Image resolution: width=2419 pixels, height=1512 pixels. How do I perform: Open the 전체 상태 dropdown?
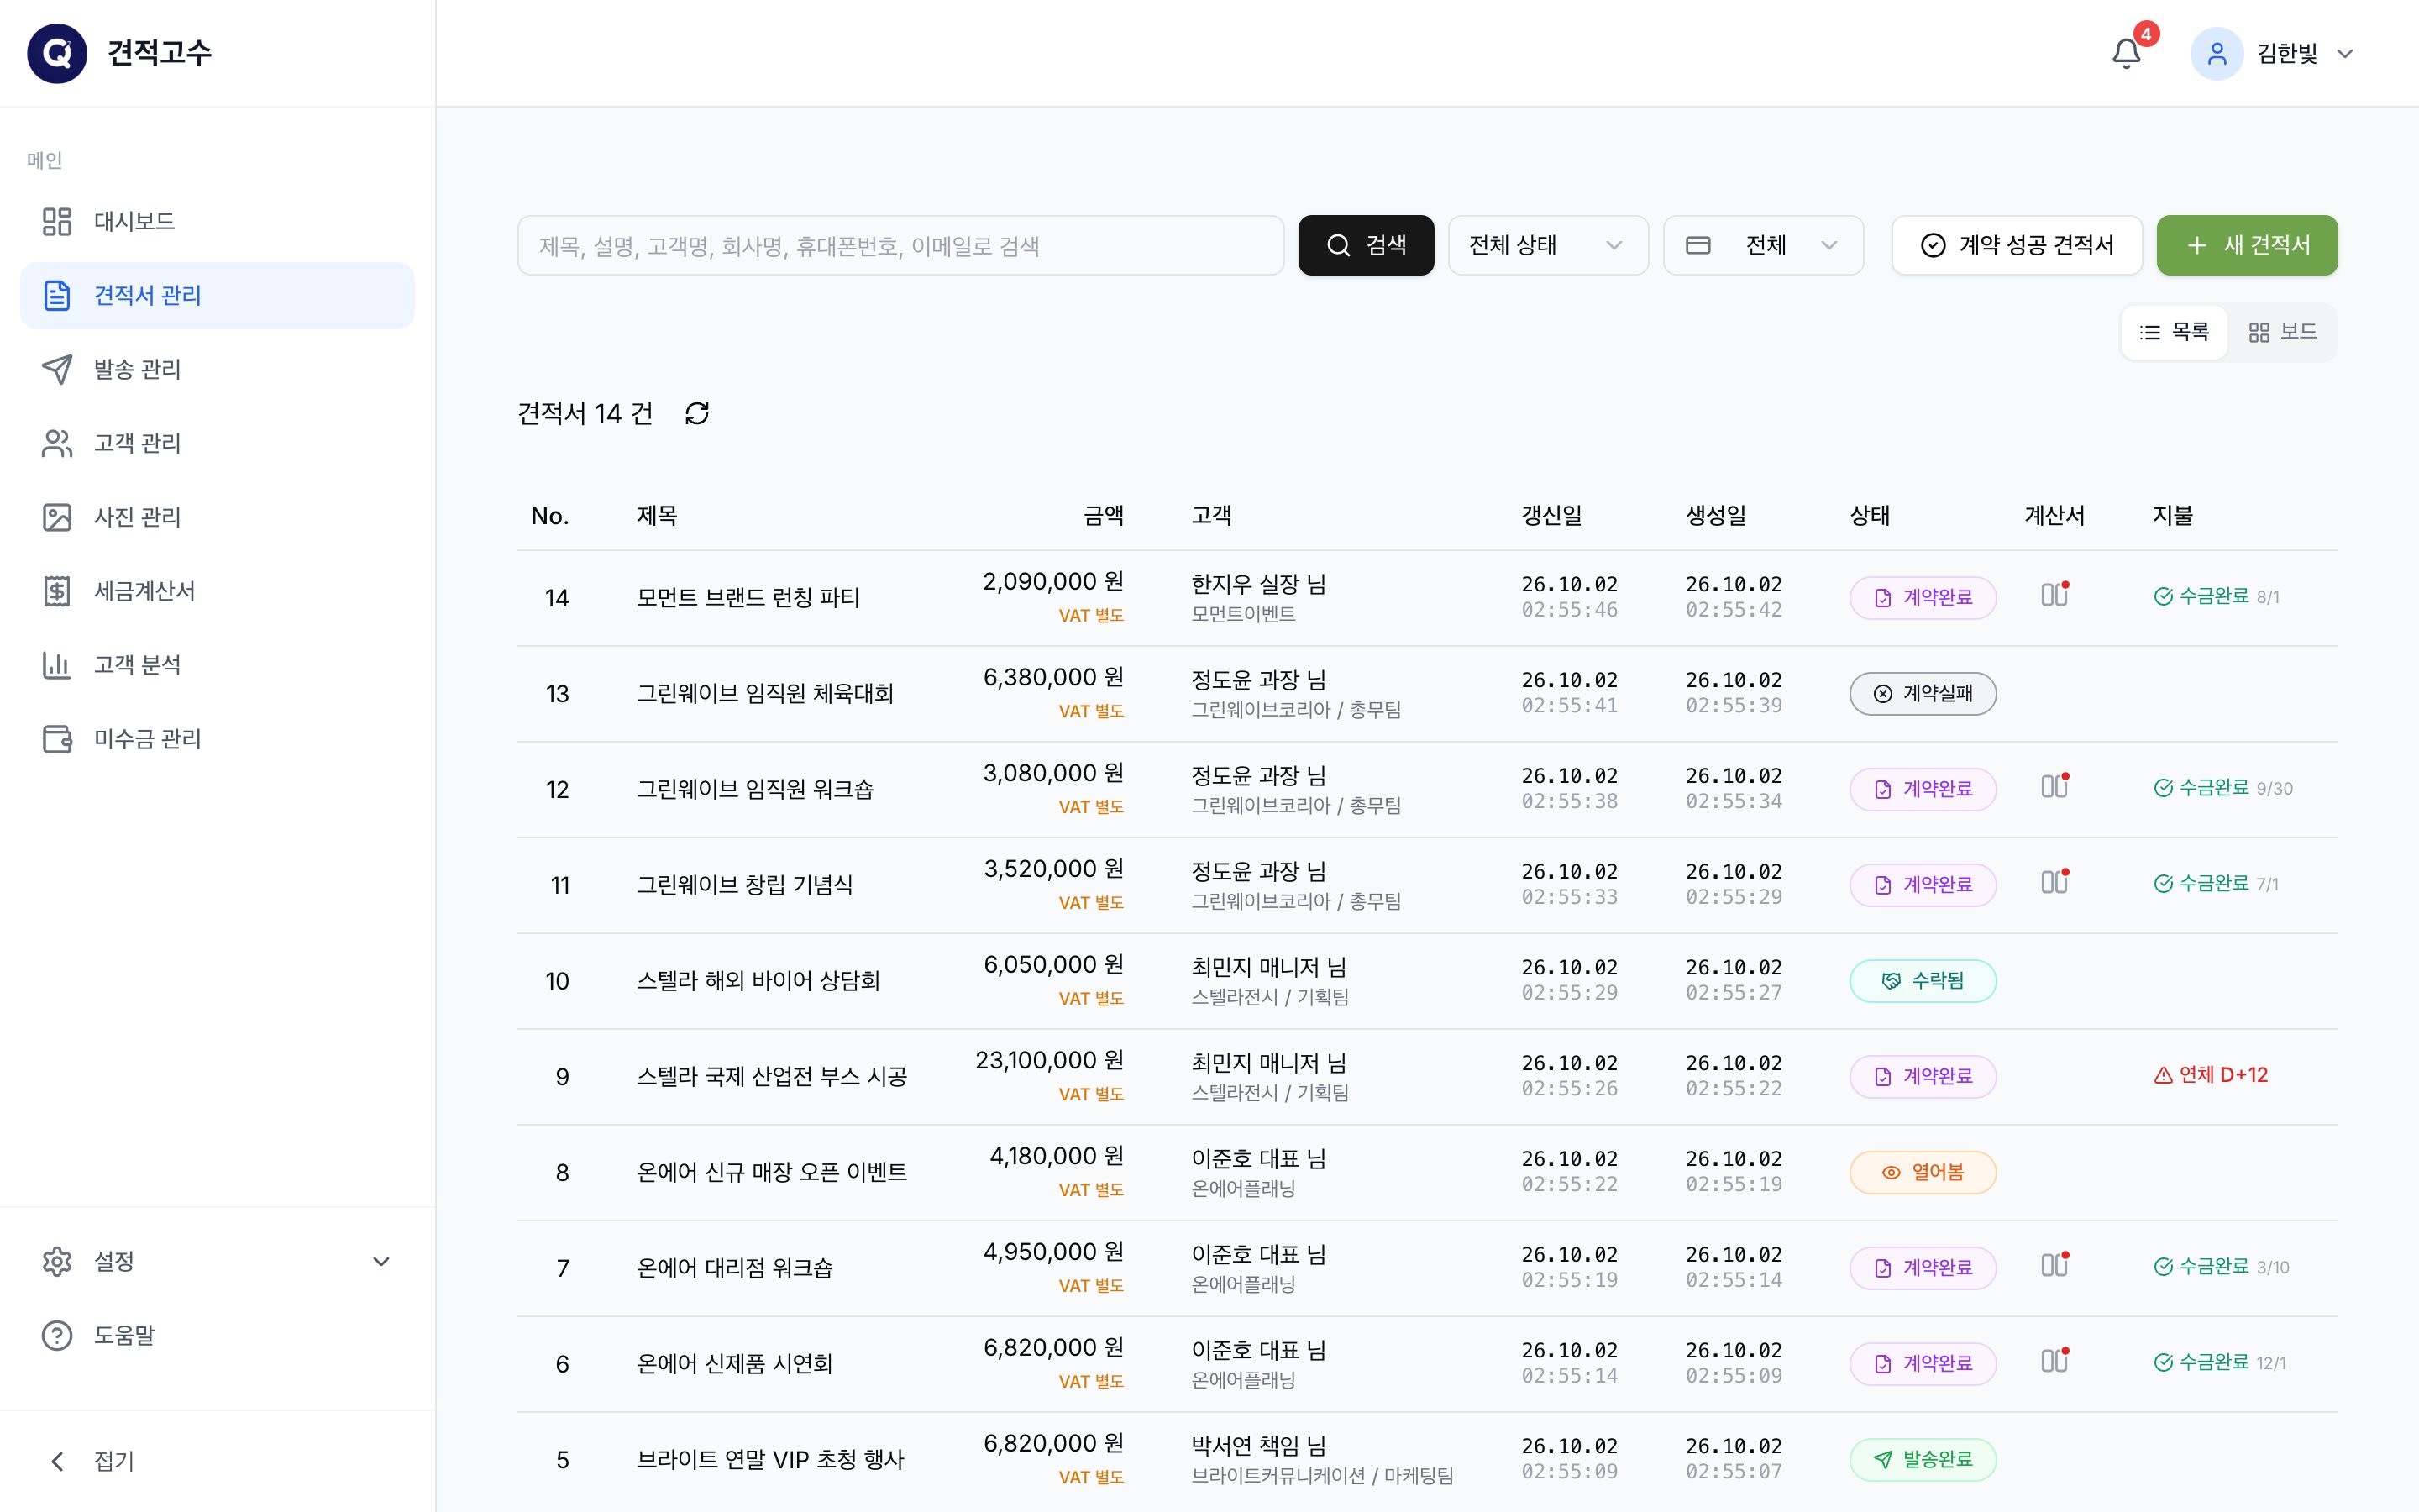(1547, 245)
